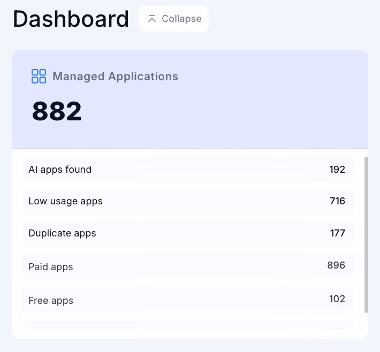Open the Low usage apps row

[188, 201]
